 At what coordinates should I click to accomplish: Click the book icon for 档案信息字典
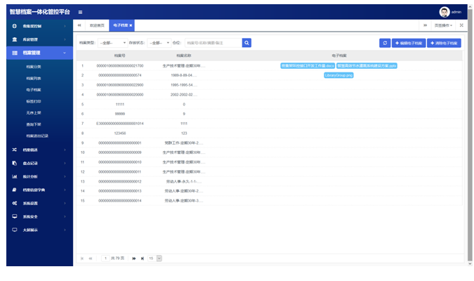pyautogui.click(x=15, y=190)
